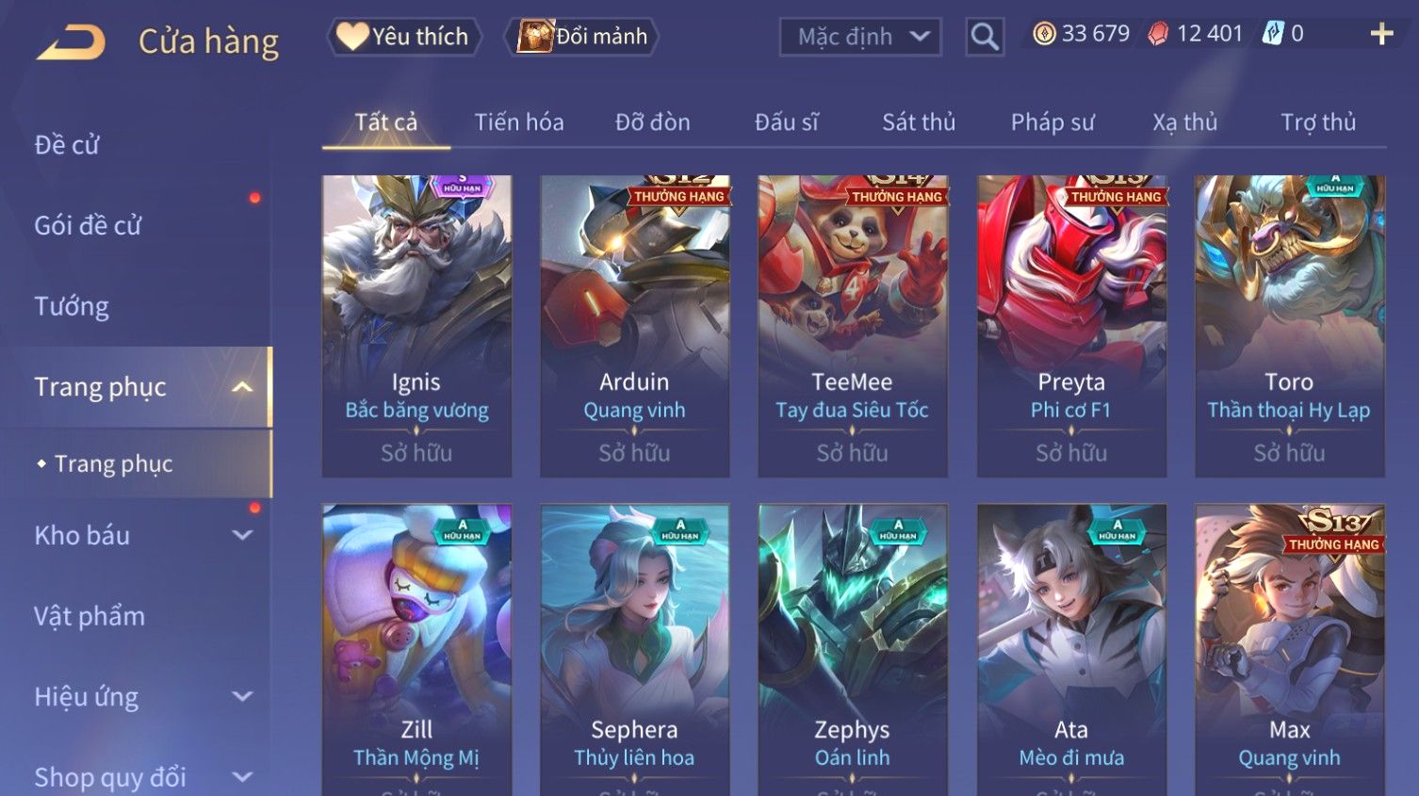Open the search magnifier icon
The width and height of the screenshot is (1419, 796).
(985, 37)
